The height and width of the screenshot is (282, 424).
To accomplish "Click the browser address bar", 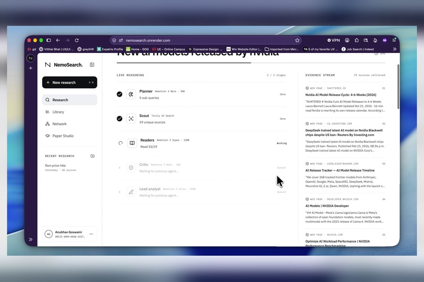I will 206,40.
